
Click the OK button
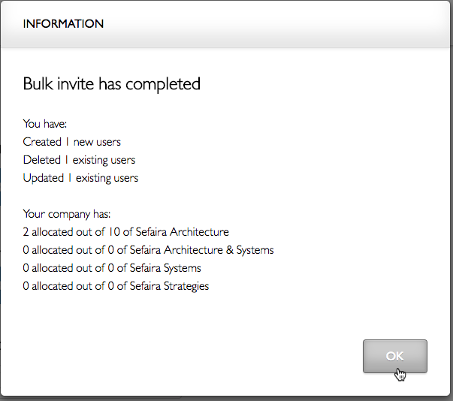coord(395,356)
